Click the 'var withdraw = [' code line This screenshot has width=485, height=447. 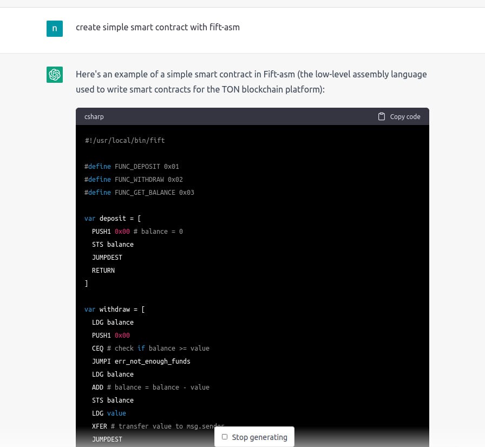click(114, 309)
